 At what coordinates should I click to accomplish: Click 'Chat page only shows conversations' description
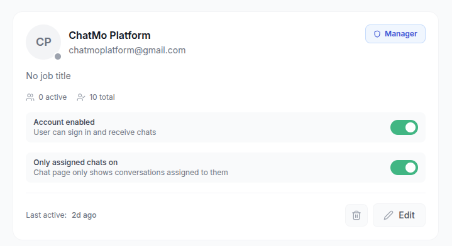tap(131, 173)
